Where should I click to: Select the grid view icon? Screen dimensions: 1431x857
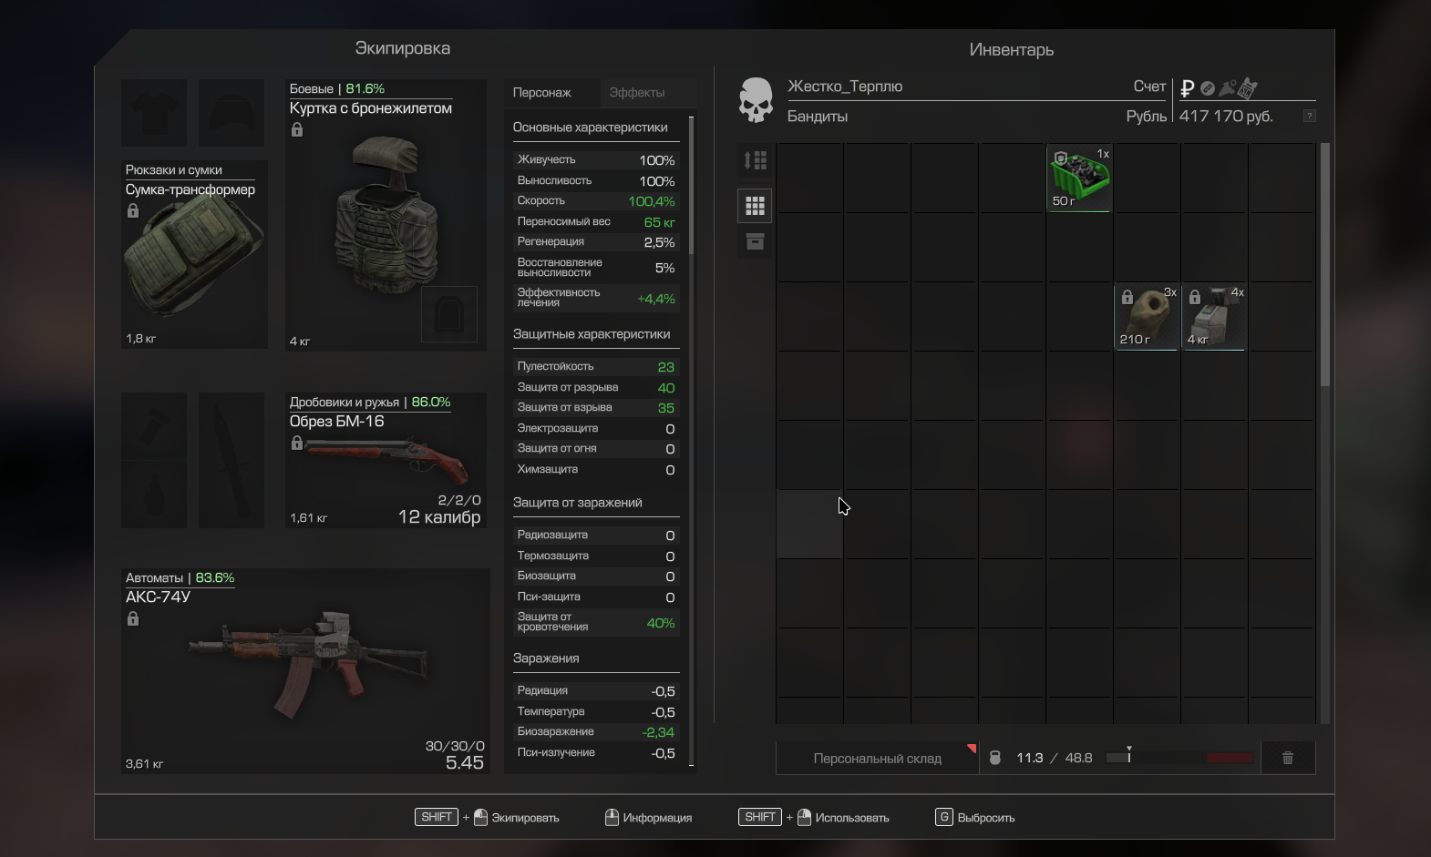tap(755, 206)
